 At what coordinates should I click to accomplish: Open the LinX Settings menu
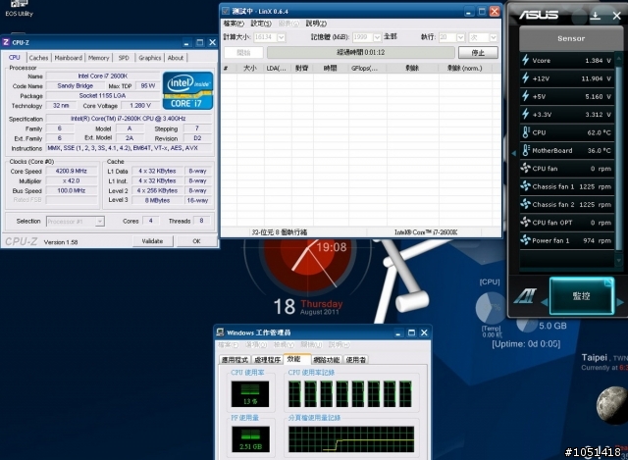(261, 24)
